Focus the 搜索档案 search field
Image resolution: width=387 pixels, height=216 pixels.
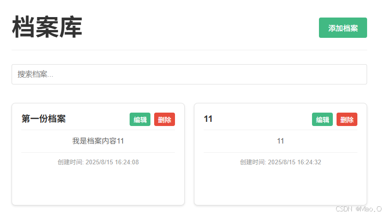(189, 74)
